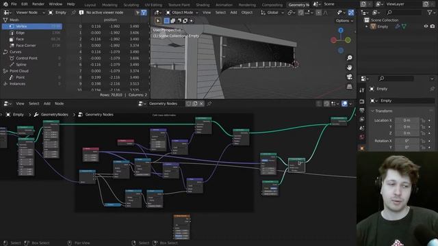The image size is (438, 246).
Task: Switch perspective/orthographic grid icon
Action: (349, 87)
